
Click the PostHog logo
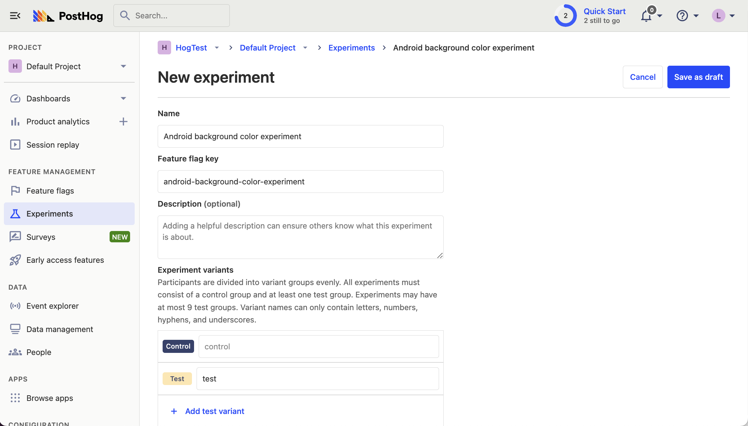click(x=68, y=16)
